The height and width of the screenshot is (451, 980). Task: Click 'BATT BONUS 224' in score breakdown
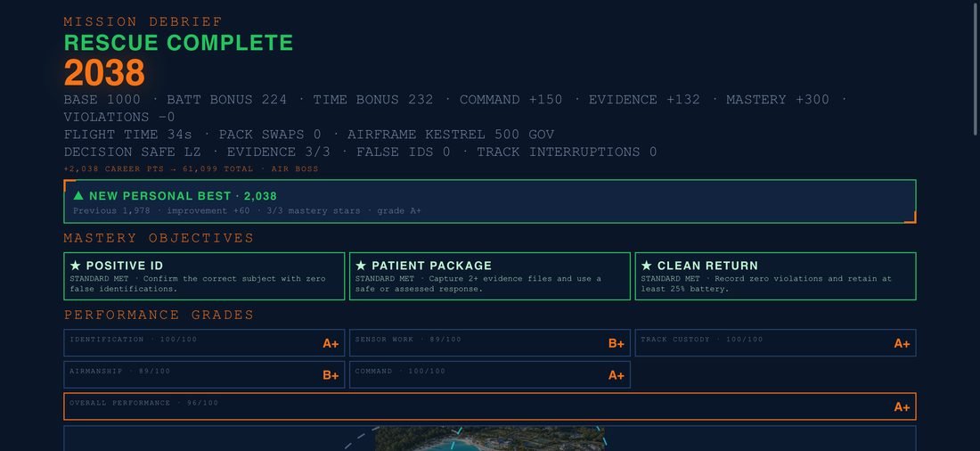click(227, 100)
